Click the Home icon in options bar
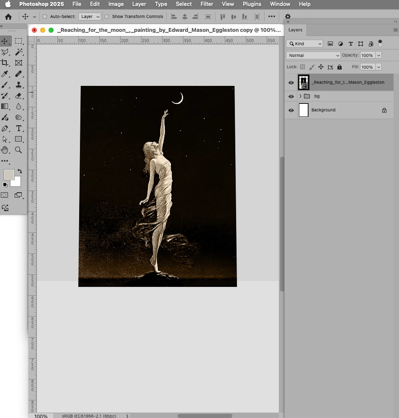Image resolution: width=399 pixels, height=418 pixels. [x=8, y=17]
